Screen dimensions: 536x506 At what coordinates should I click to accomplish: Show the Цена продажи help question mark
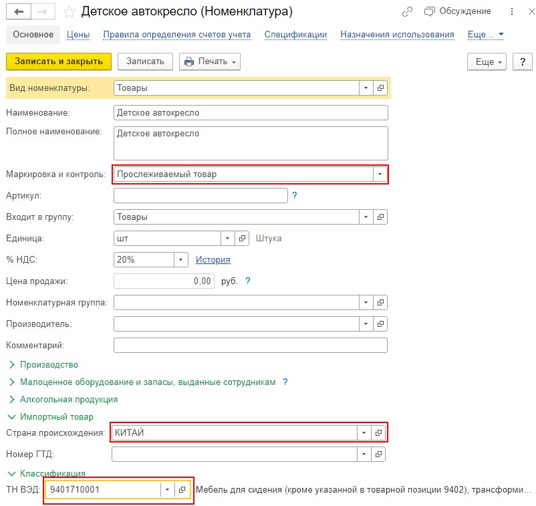pos(248,281)
